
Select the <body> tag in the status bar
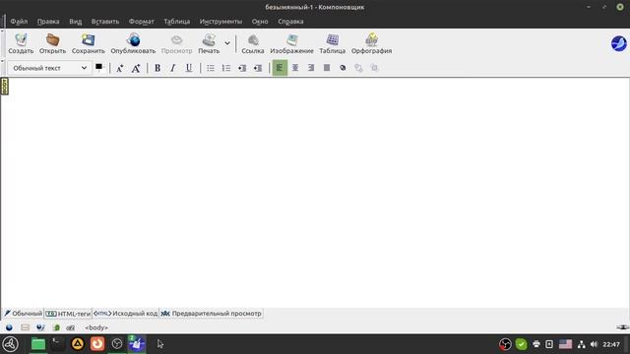(96, 327)
